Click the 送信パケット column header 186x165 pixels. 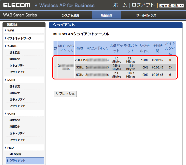116,48
